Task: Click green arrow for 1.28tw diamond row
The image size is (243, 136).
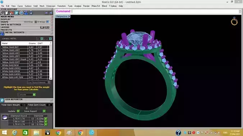Action: (46, 121)
